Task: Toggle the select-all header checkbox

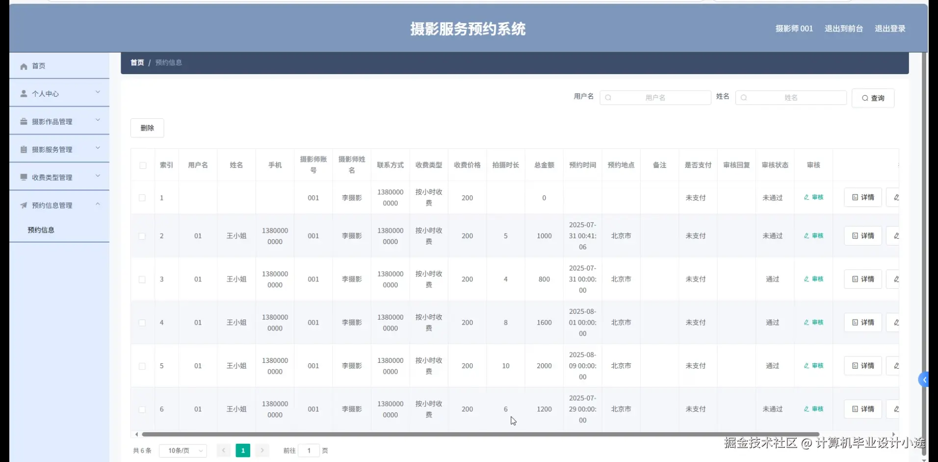Action: coord(143,165)
